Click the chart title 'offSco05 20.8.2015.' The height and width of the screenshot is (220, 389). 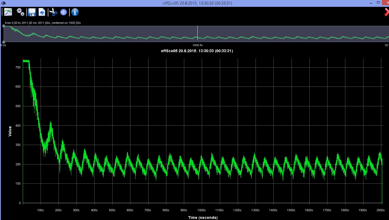(179, 51)
